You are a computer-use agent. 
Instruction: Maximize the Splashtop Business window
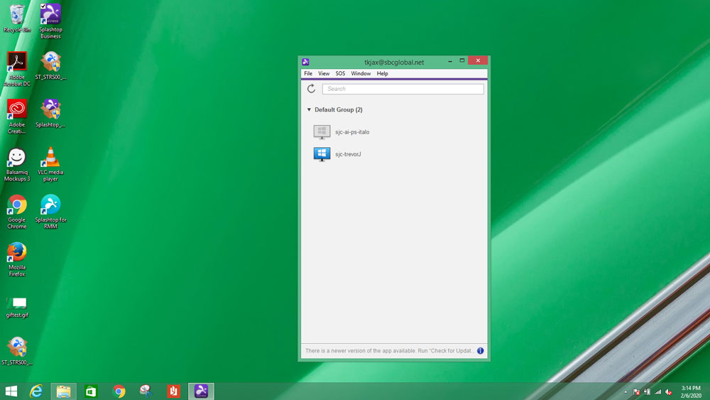(462, 60)
